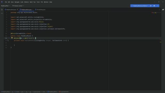The height and width of the screenshot is (93, 165).
Task: Click the explodeOnHit method breadcrumb
Action: (64, 92)
